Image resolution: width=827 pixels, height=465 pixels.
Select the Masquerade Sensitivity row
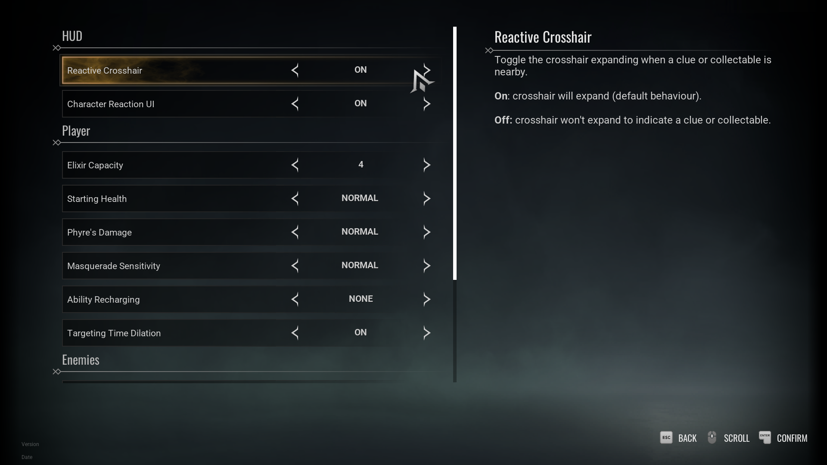click(x=172, y=266)
